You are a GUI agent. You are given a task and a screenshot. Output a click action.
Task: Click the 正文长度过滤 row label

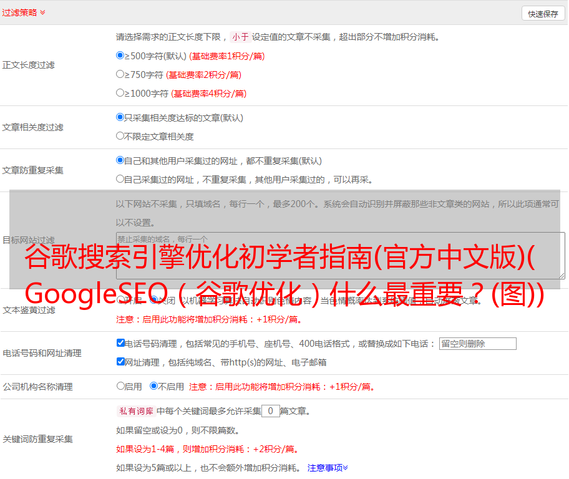pos(28,65)
